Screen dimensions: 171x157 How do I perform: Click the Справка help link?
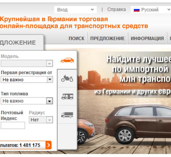[117, 10]
